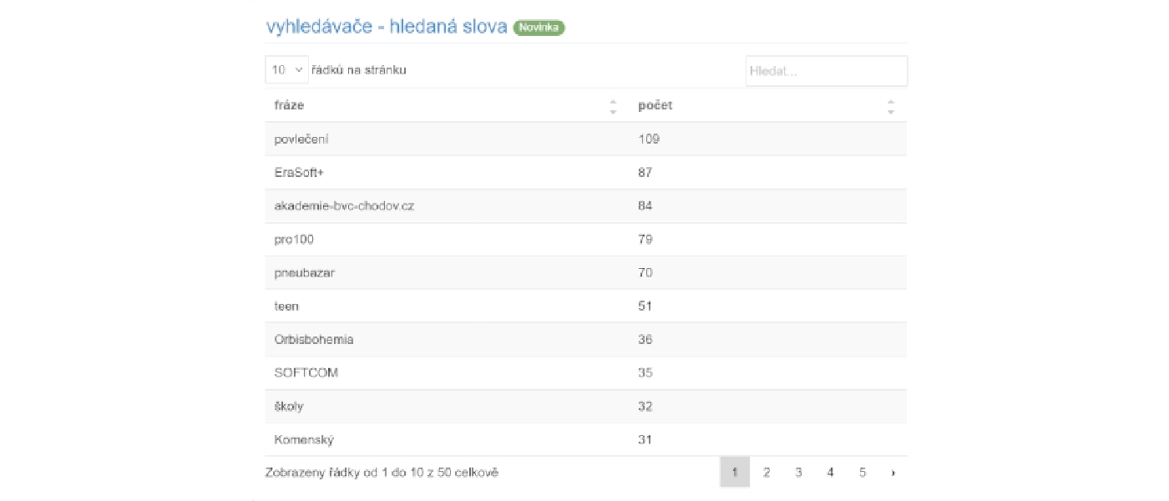Open vyhledávače - hledaná slova heading link

[387, 27]
